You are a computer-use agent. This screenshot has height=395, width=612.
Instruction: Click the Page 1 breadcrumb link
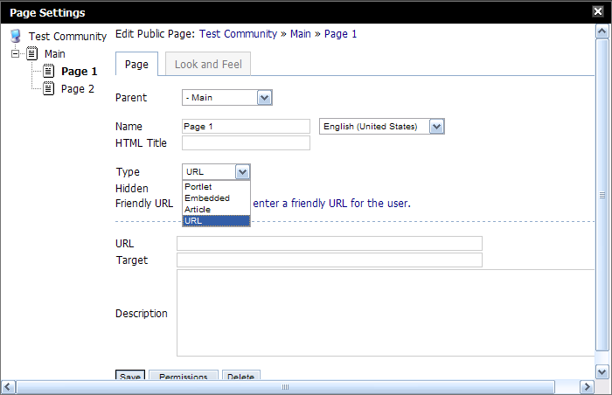[340, 34]
